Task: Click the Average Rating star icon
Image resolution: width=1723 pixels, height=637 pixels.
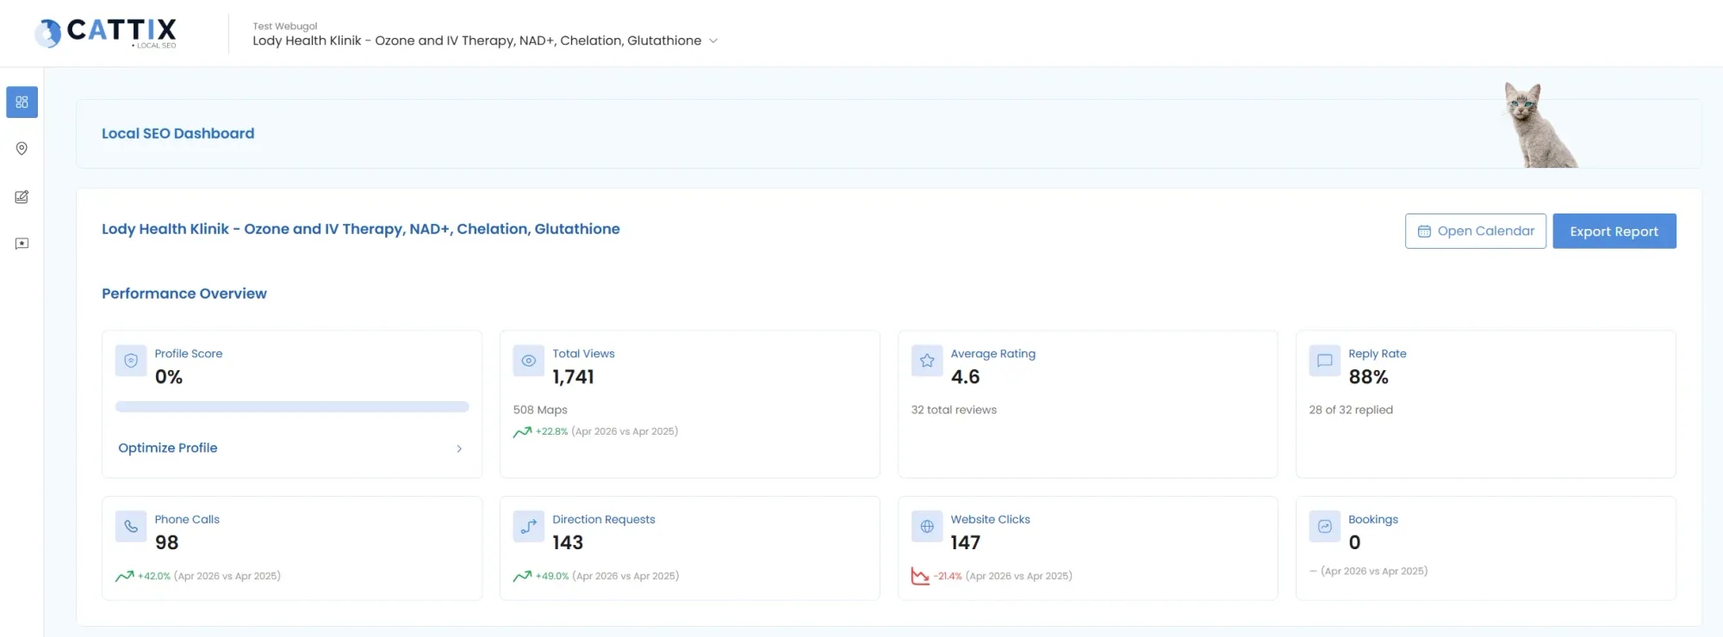Action: 927,361
